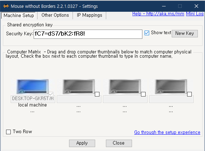Image resolution: width=205 pixels, height=151 pixels.
Task: Select the blue local machine thumbnail
Action: [x=33, y=87]
